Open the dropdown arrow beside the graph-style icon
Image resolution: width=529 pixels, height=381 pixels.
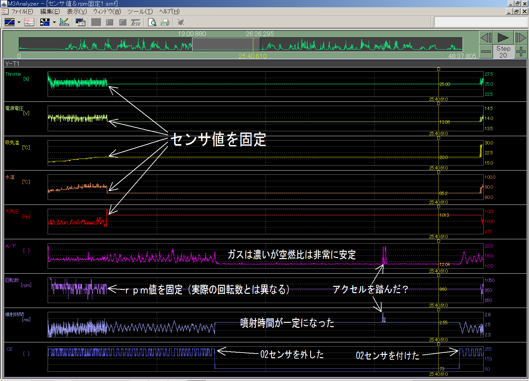point(19,22)
